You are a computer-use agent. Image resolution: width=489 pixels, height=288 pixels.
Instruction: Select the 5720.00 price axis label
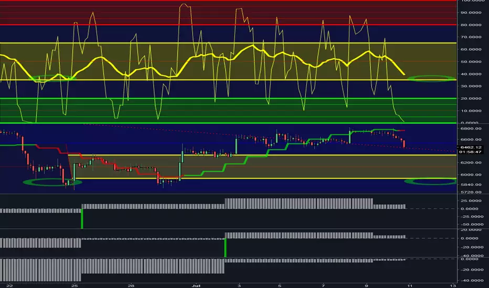pos(471,192)
